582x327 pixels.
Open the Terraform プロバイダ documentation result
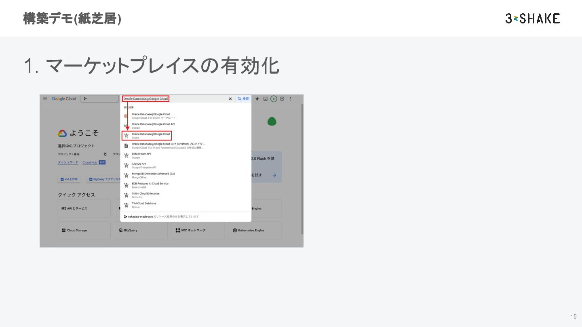click(186, 146)
